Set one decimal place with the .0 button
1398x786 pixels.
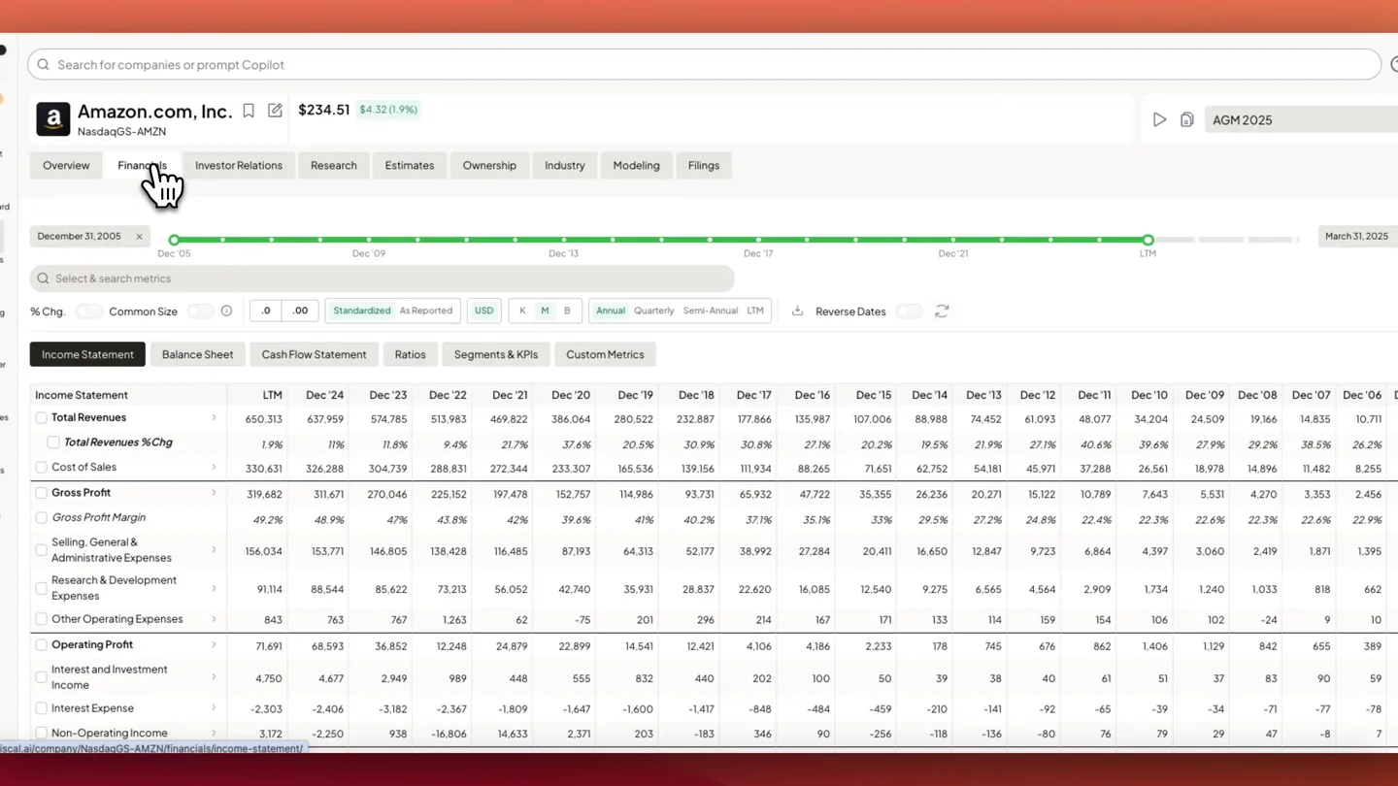tap(266, 311)
